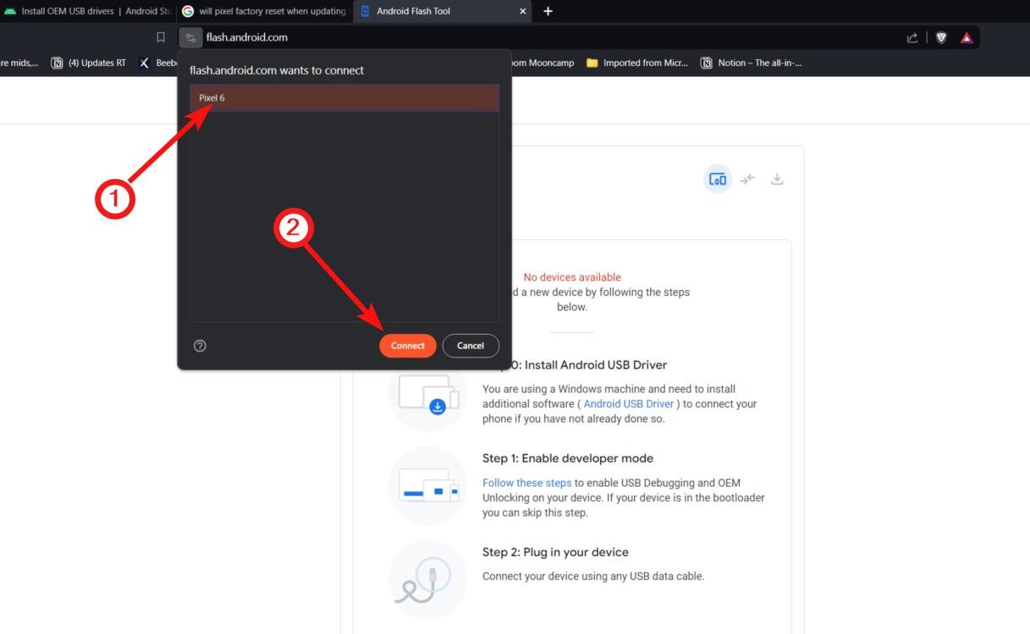Click the Step 2: Plug in your device heading
This screenshot has height=634, width=1030.
click(555, 552)
